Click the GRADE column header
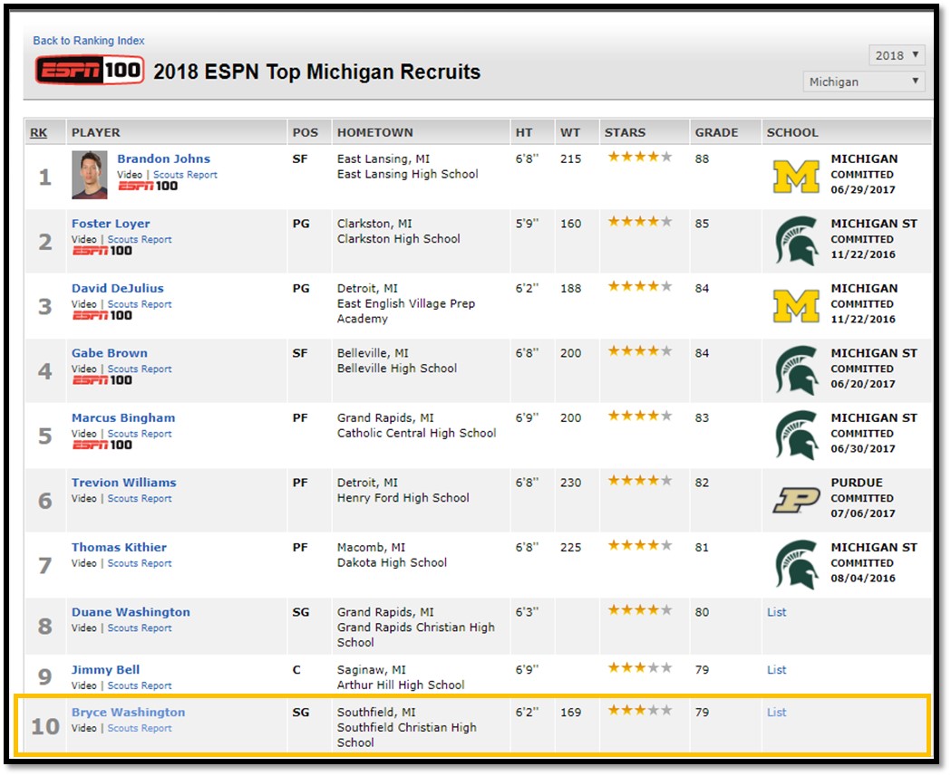Image resolution: width=951 pixels, height=776 pixels. pyautogui.click(x=716, y=132)
